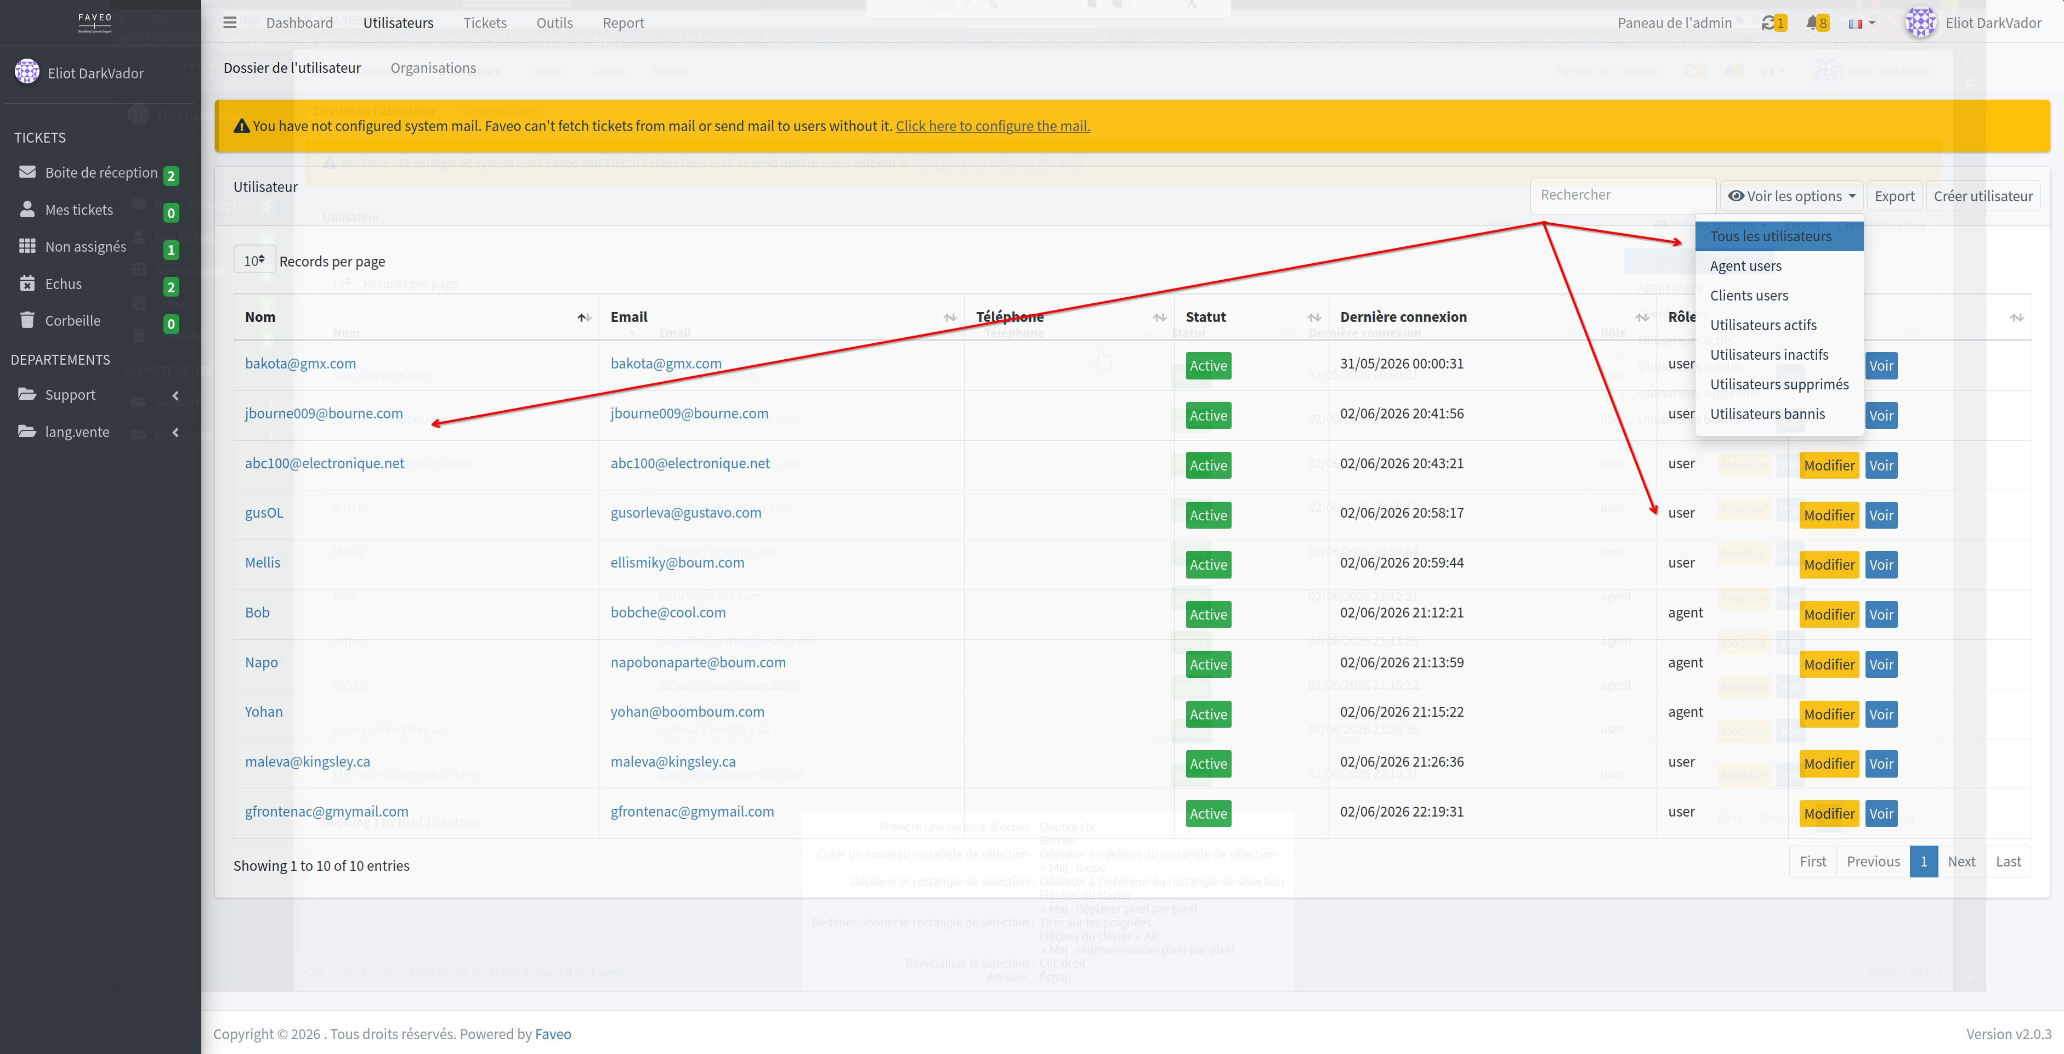
Task: Open the Dashboard menu
Action: pos(299,22)
